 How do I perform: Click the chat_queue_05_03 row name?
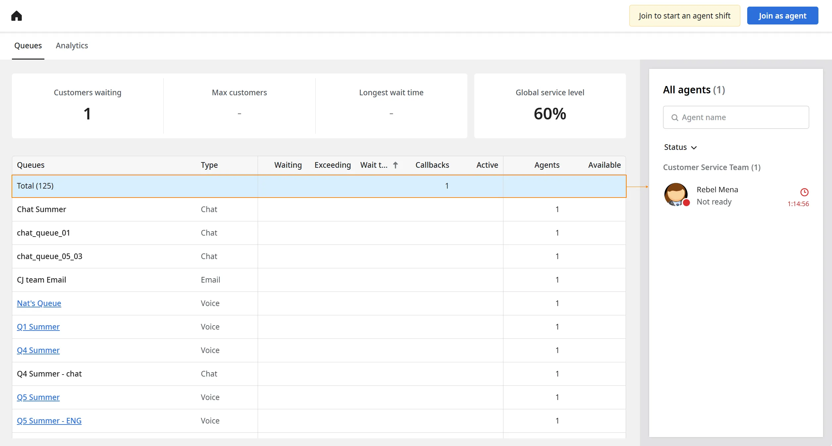(50, 256)
